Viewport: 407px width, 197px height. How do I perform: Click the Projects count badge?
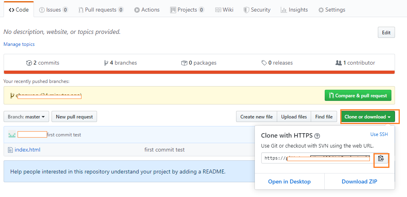201,10
